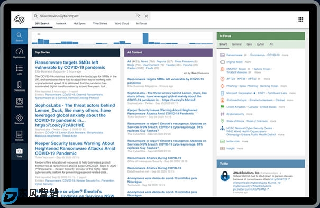Open the Collections bookmark icon
Viewport: 320px width, 208px height.
(19, 86)
